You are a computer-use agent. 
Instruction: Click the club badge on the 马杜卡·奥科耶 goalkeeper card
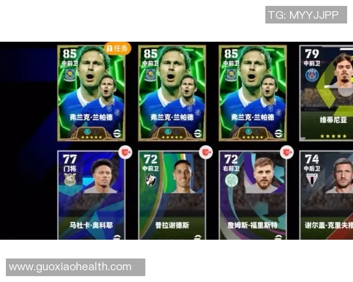[x=70, y=179]
